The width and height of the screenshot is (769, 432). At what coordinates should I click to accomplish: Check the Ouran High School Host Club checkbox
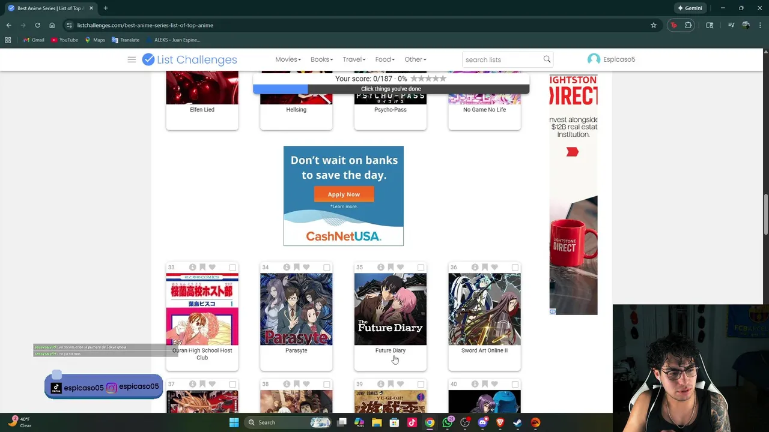click(233, 267)
